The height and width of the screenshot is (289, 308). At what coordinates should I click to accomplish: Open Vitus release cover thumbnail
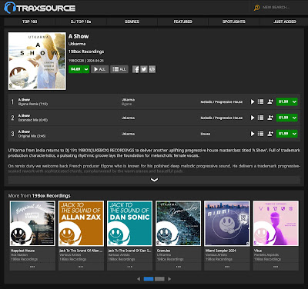click(x=276, y=224)
